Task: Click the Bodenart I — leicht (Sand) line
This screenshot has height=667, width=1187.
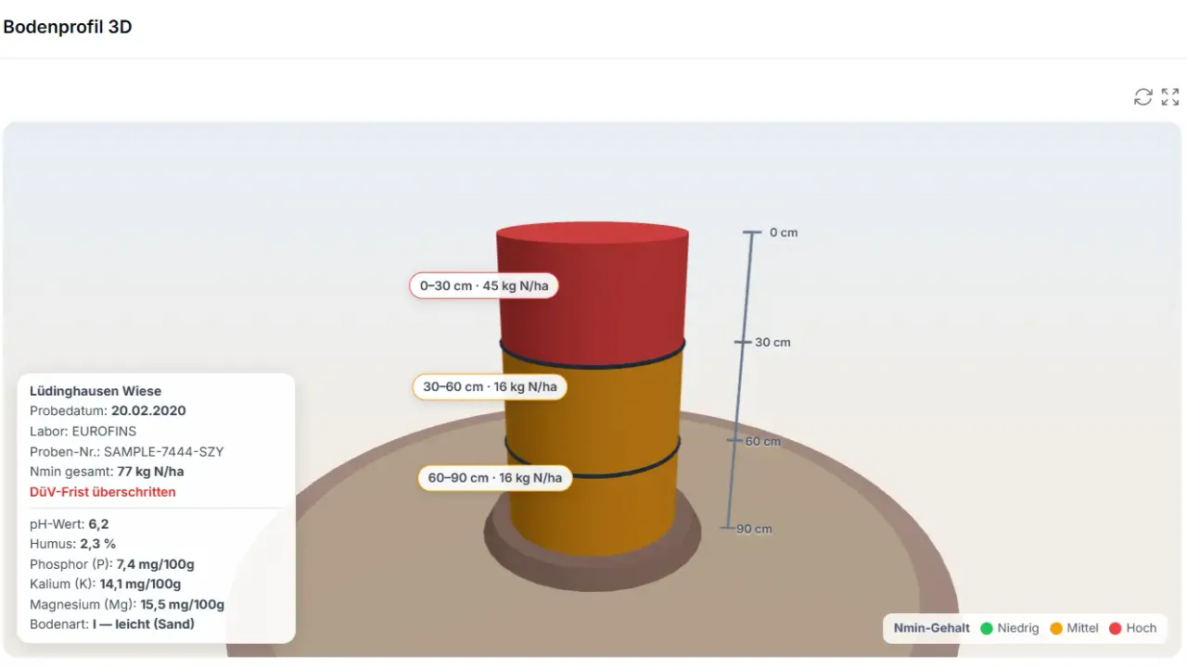Action: click(112, 624)
